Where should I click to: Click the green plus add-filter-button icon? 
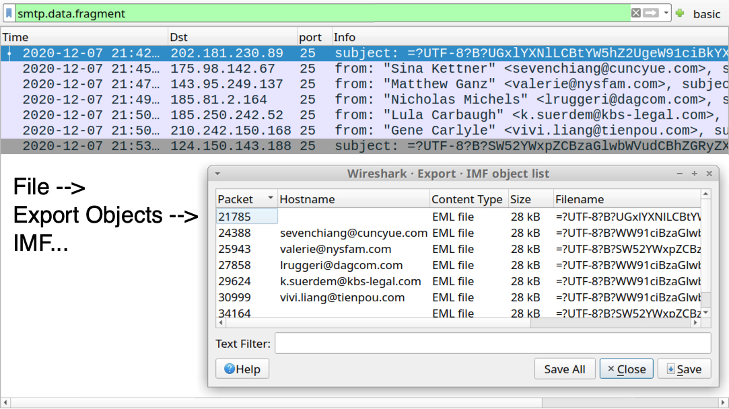pos(680,13)
